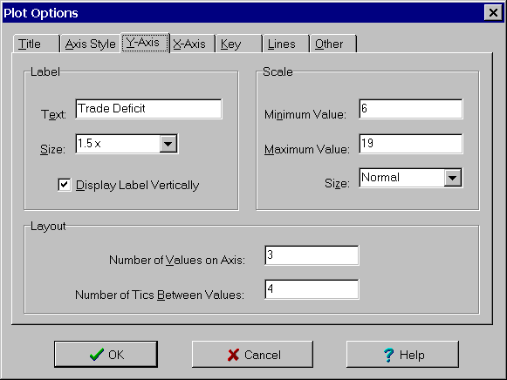Click the 1.5 x size combo box
The width and height of the screenshot is (507, 380).
point(127,144)
